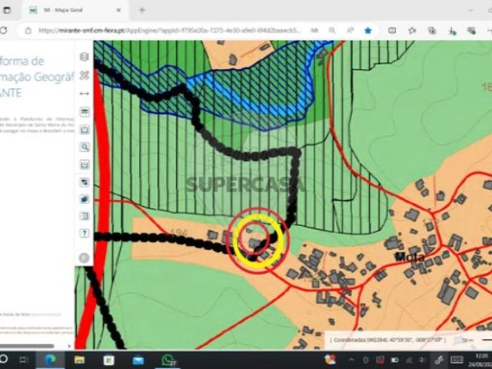Click the Mota place label on map
Screen dimensions: 492x369
[x=409, y=257]
